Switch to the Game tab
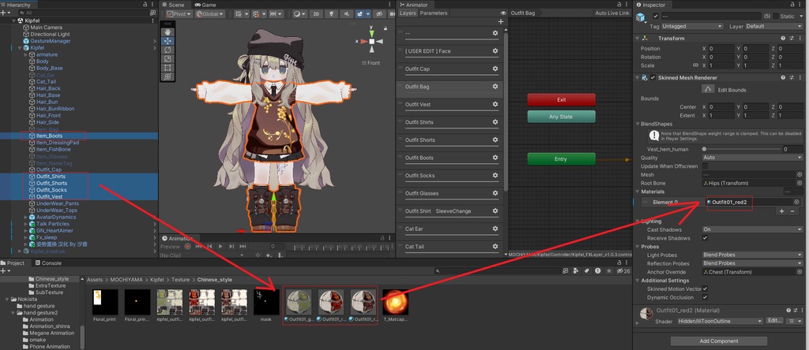The width and height of the screenshot is (809, 350). [x=205, y=5]
